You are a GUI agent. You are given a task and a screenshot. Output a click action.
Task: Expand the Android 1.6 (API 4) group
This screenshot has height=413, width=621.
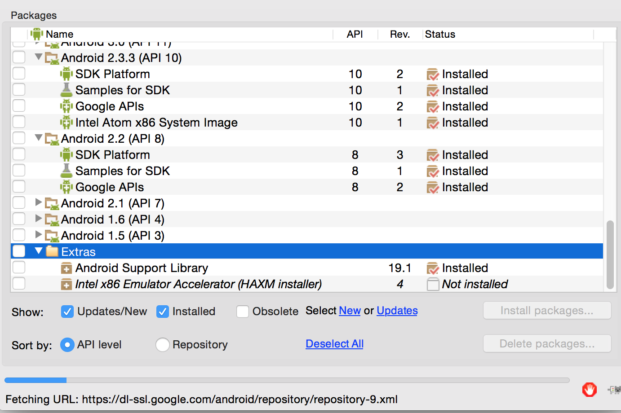coord(39,219)
